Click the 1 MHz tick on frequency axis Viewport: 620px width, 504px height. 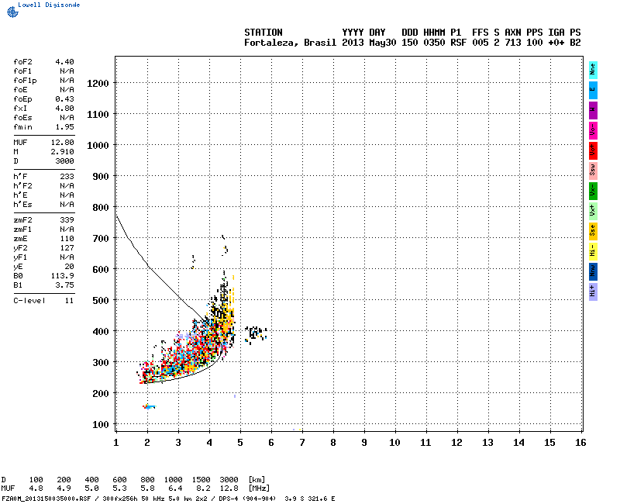(x=115, y=443)
